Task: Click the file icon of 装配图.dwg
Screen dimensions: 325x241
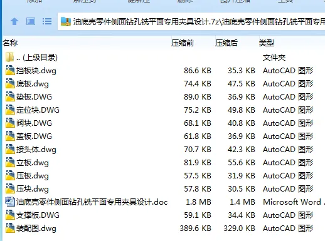Action: tap(10, 228)
